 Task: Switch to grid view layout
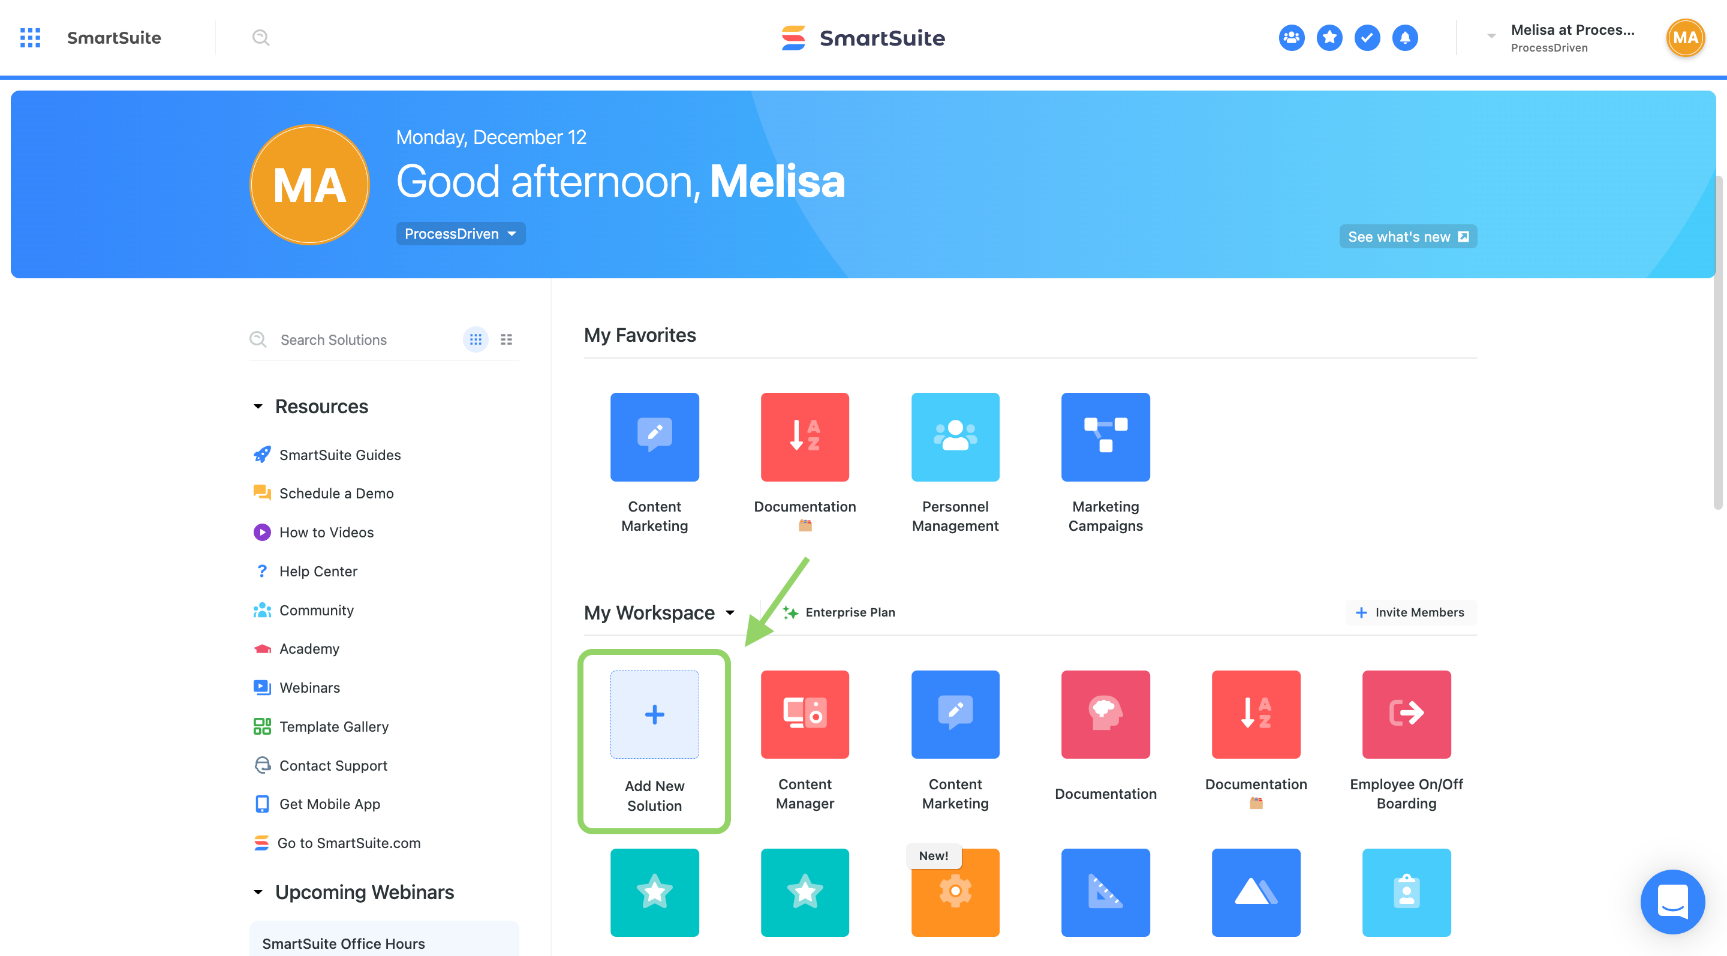476,339
